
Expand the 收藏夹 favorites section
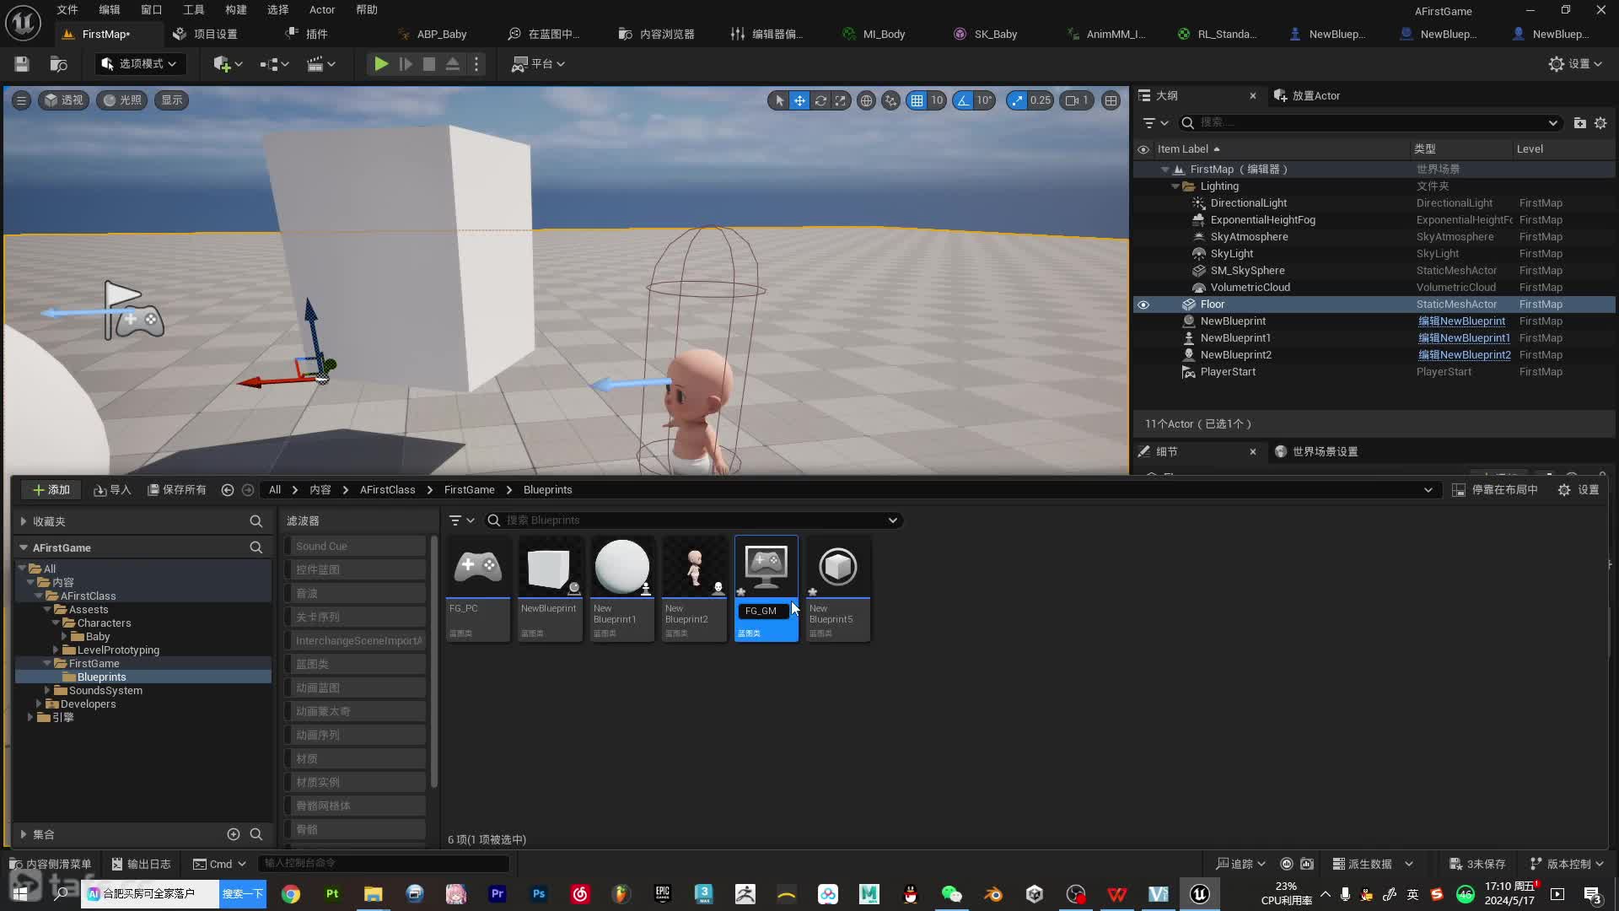(23, 522)
